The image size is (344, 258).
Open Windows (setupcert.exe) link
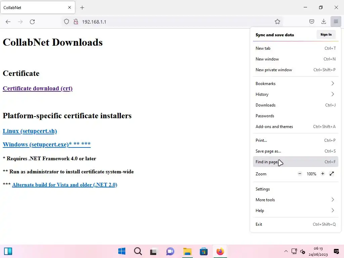tap(46, 144)
